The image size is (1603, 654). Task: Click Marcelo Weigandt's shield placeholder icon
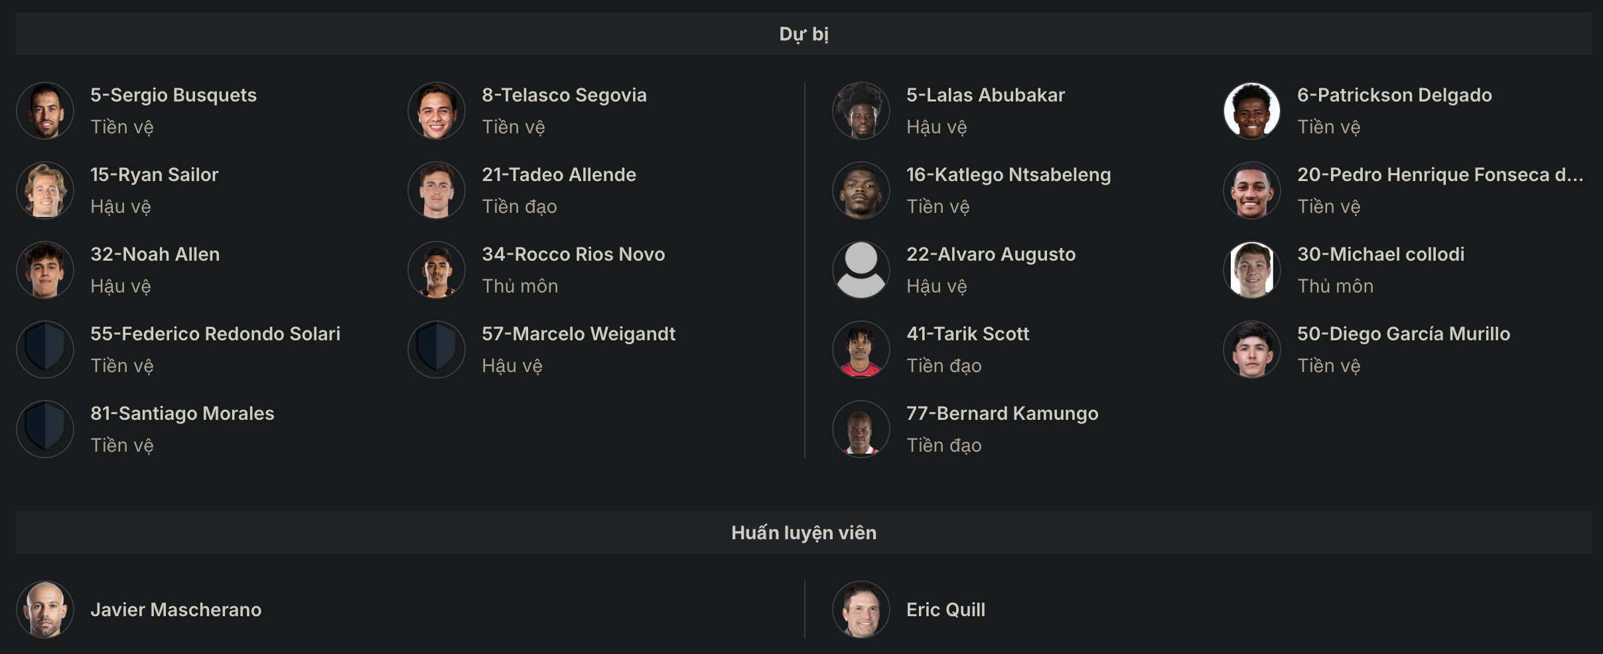coord(437,350)
